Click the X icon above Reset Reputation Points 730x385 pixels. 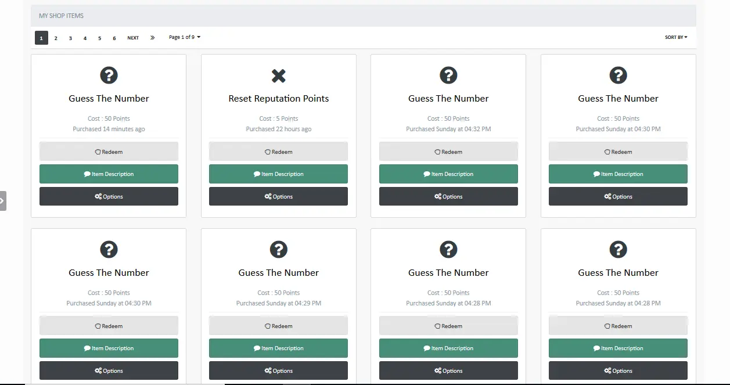pyautogui.click(x=279, y=75)
